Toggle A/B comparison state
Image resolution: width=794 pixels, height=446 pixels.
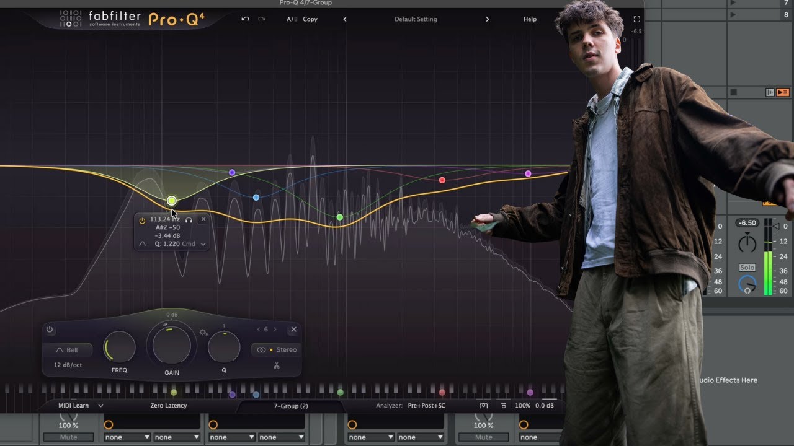(292, 19)
